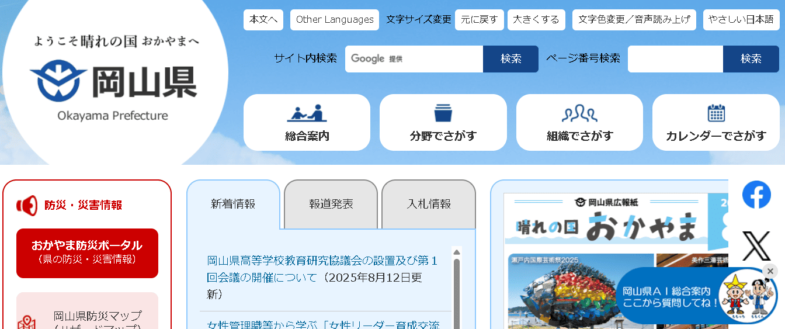Click the 防災・災害情報 heading text
This screenshot has height=329, width=785.
coord(84,205)
